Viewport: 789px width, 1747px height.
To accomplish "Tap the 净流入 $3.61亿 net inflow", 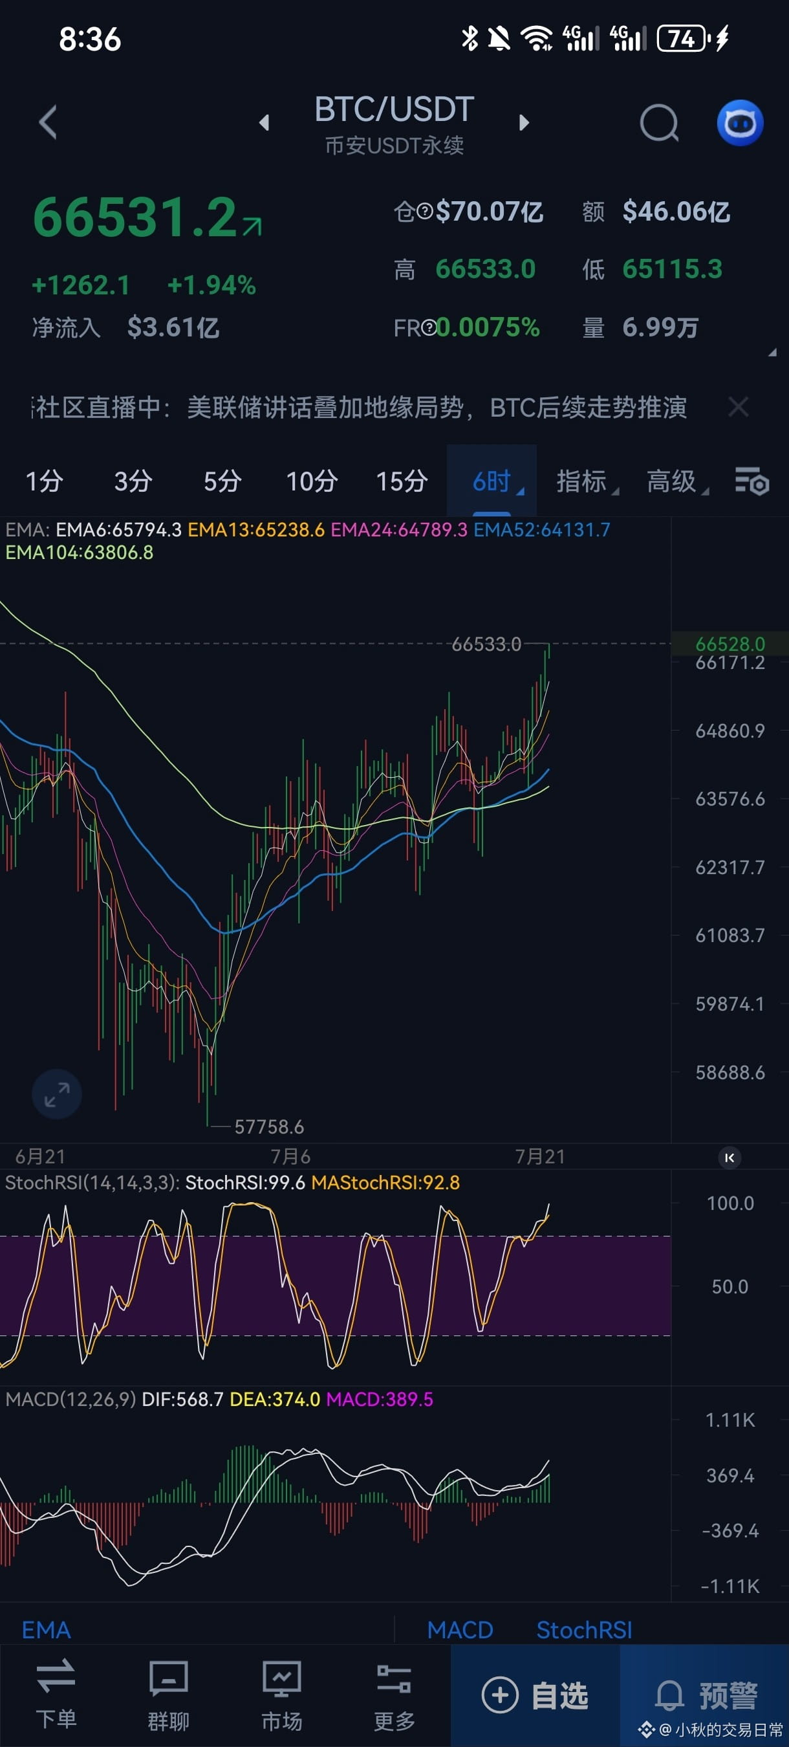I will pyautogui.click(x=126, y=328).
